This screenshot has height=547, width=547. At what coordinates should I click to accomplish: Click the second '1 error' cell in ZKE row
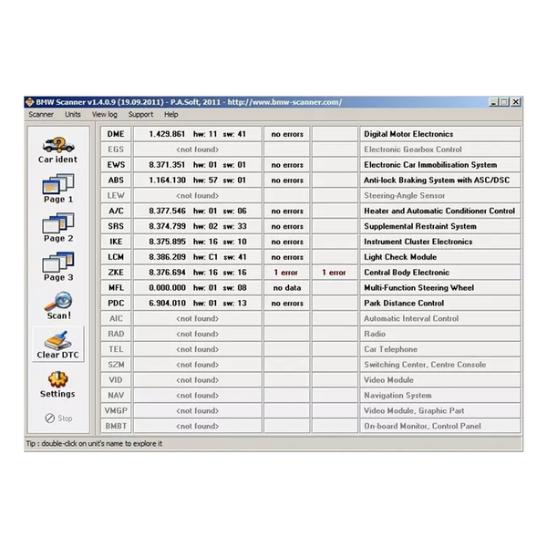pyautogui.click(x=335, y=272)
